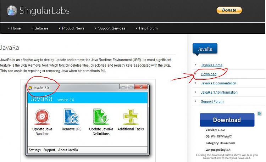266x162 pixels.
Task: Open the Software navigation menu
Action: pyautogui.click(x=41, y=28)
